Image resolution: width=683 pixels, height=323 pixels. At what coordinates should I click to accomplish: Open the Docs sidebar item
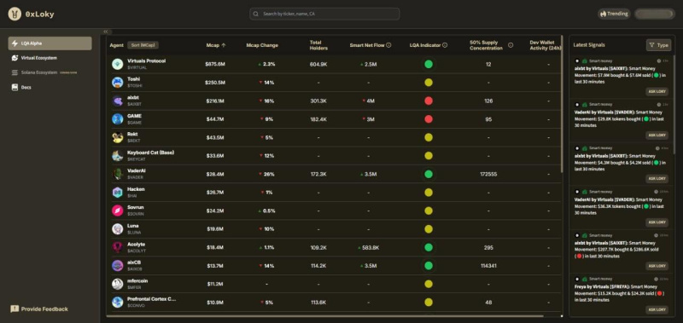pos(50,88)
